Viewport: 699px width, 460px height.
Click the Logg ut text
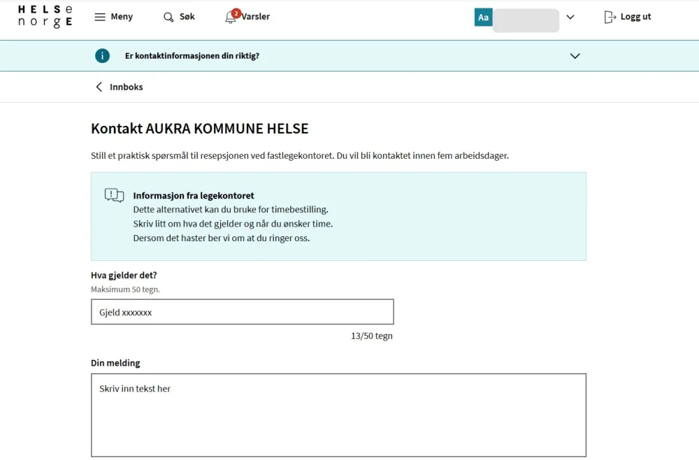pyautogui.click(x=635, y=17)
